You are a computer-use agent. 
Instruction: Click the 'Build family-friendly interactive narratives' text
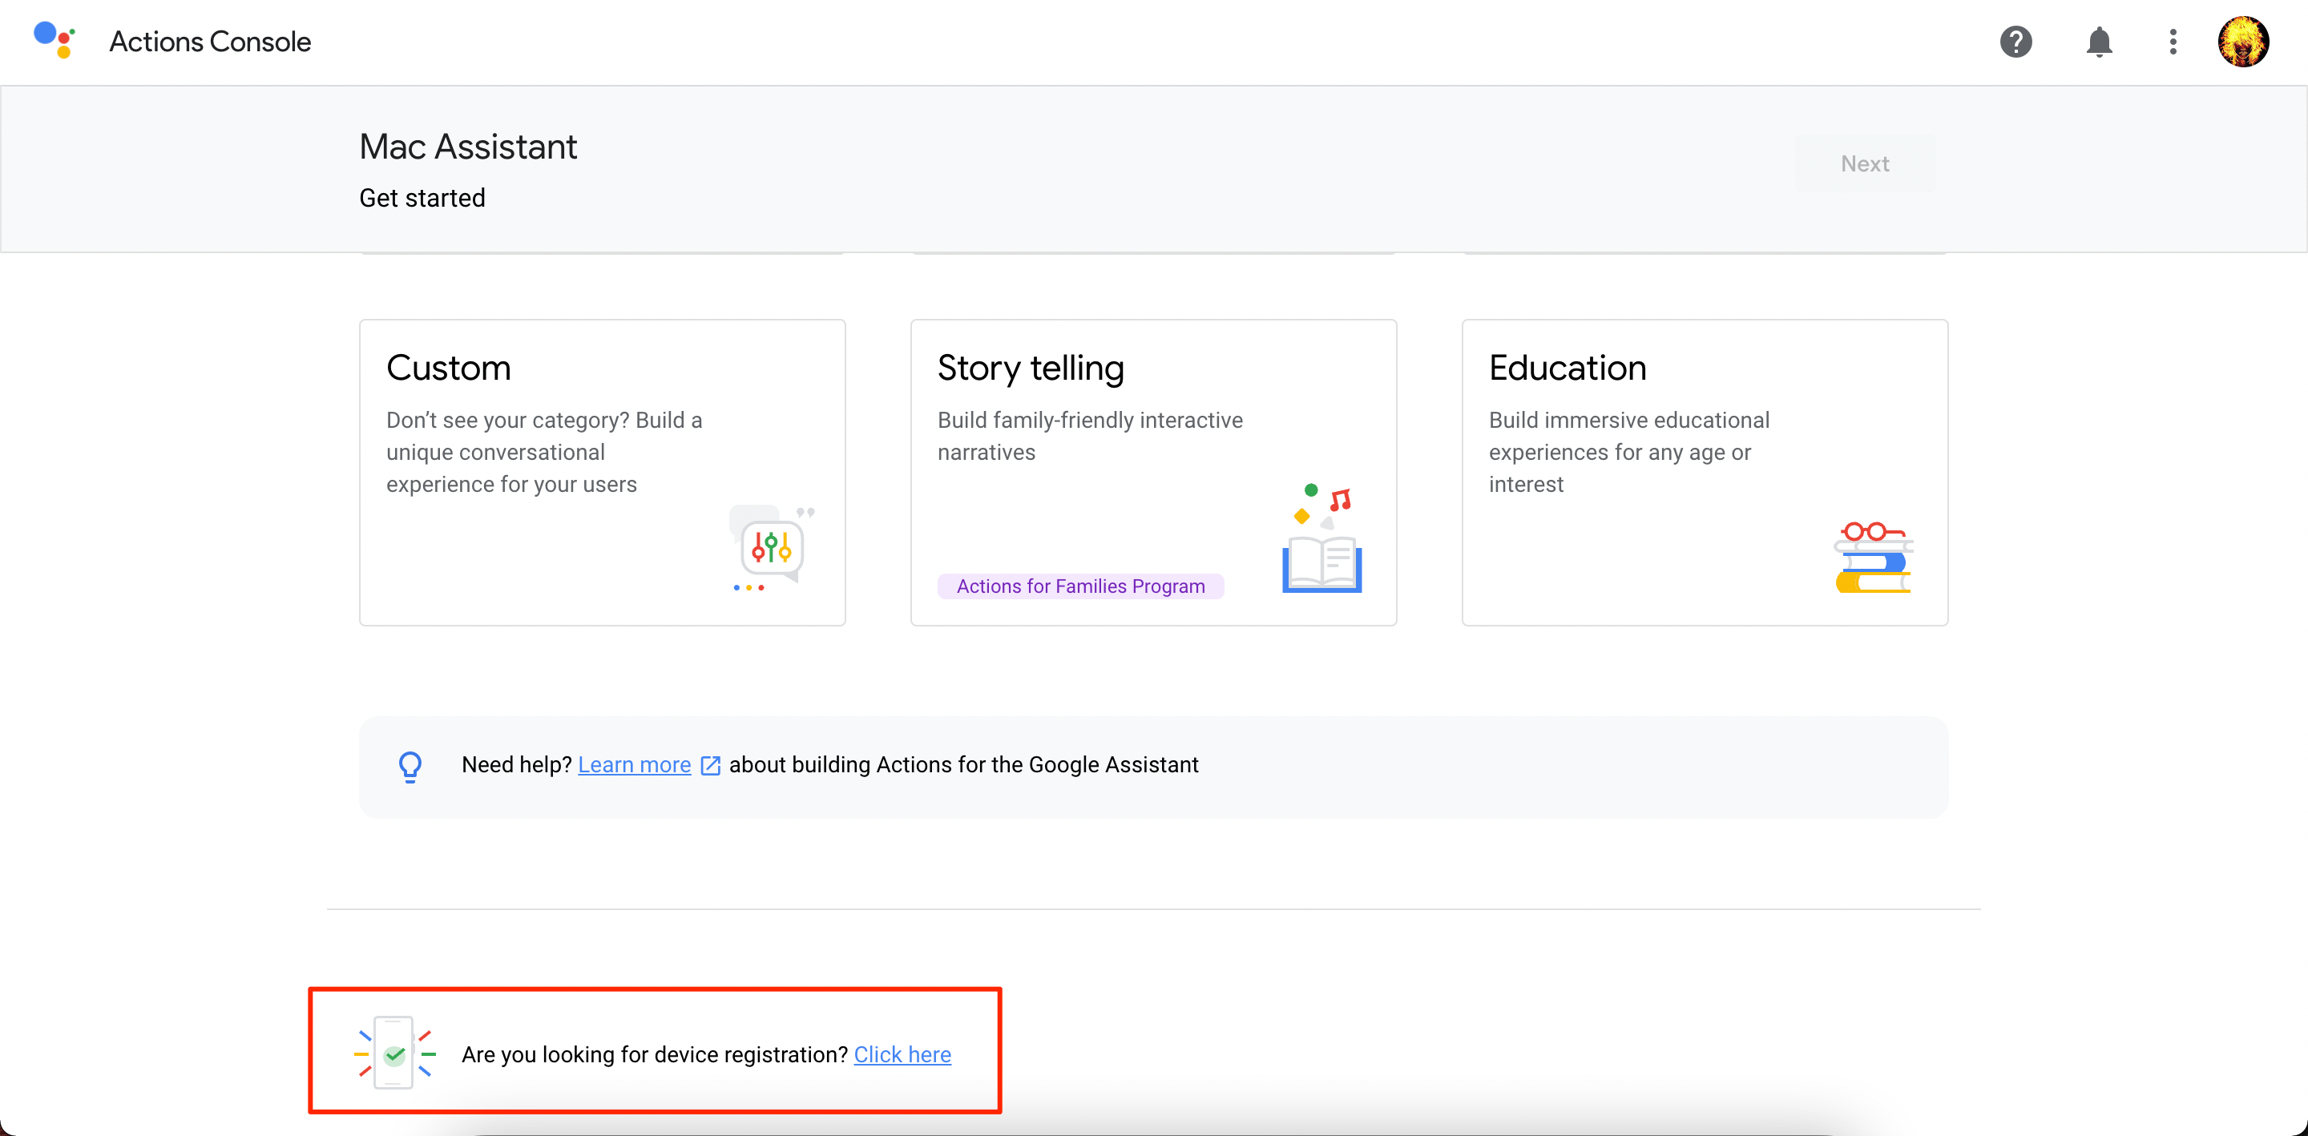point(1090,437)
